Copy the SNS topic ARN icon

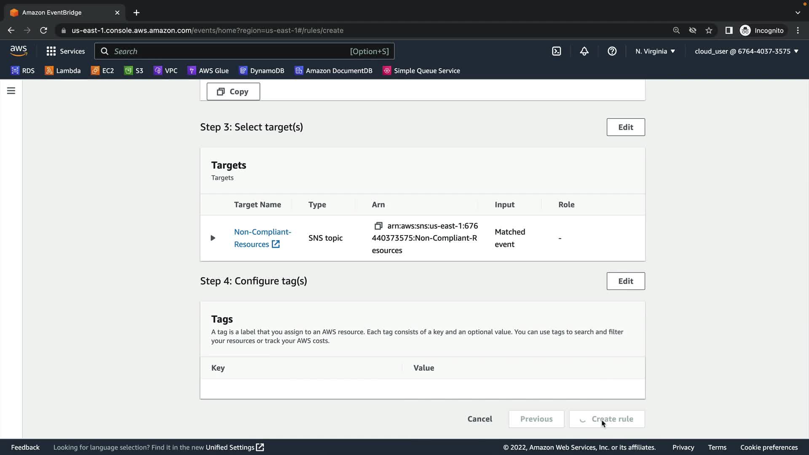[378, 226]
